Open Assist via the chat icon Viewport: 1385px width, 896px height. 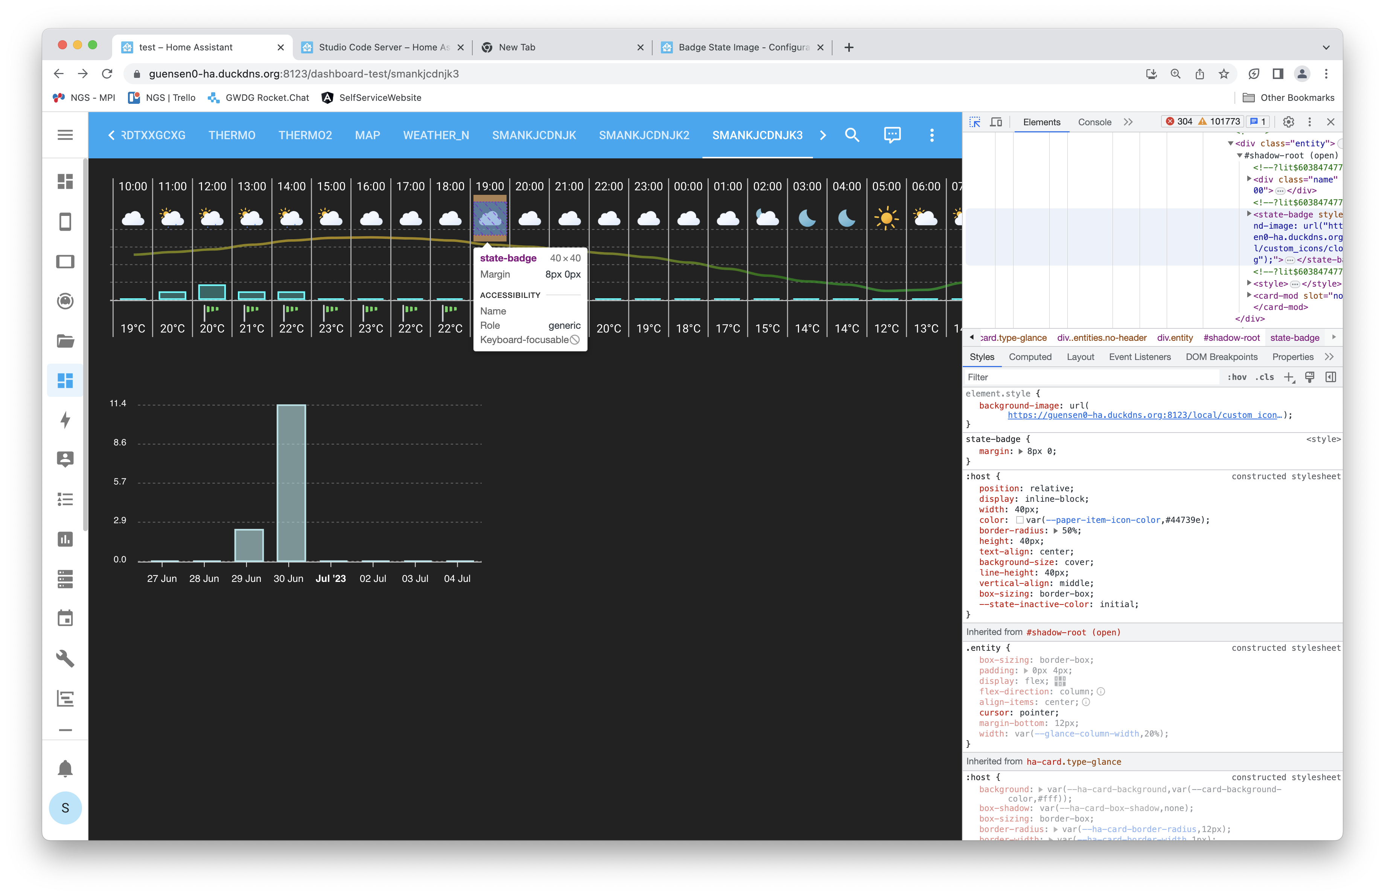(892, 135)
